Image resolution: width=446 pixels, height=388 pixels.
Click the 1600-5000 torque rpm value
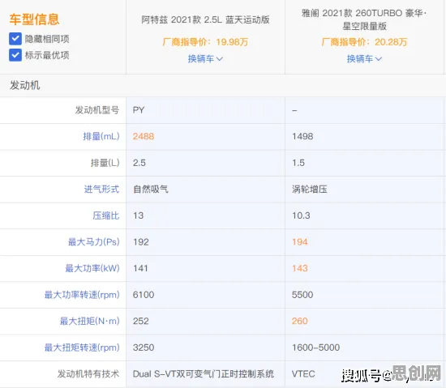[316, 347]
